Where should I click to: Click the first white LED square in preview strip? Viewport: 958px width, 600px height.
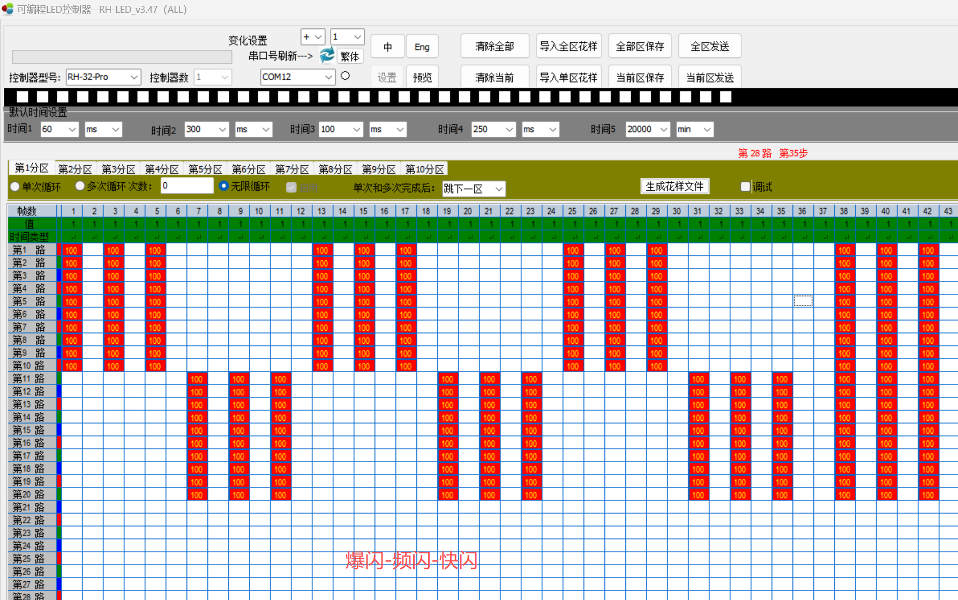(23, 97)
